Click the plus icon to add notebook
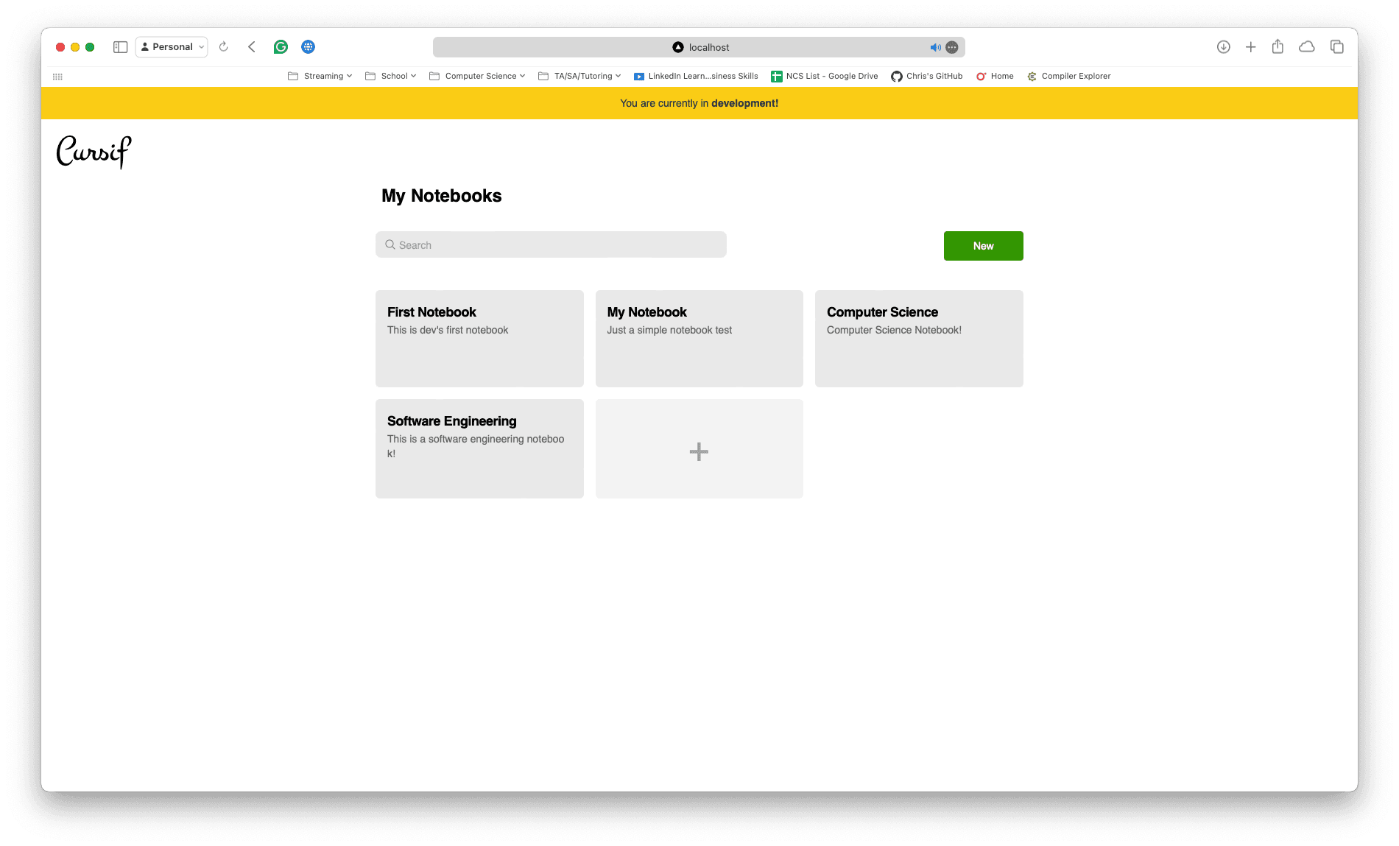 pos(699,451)
